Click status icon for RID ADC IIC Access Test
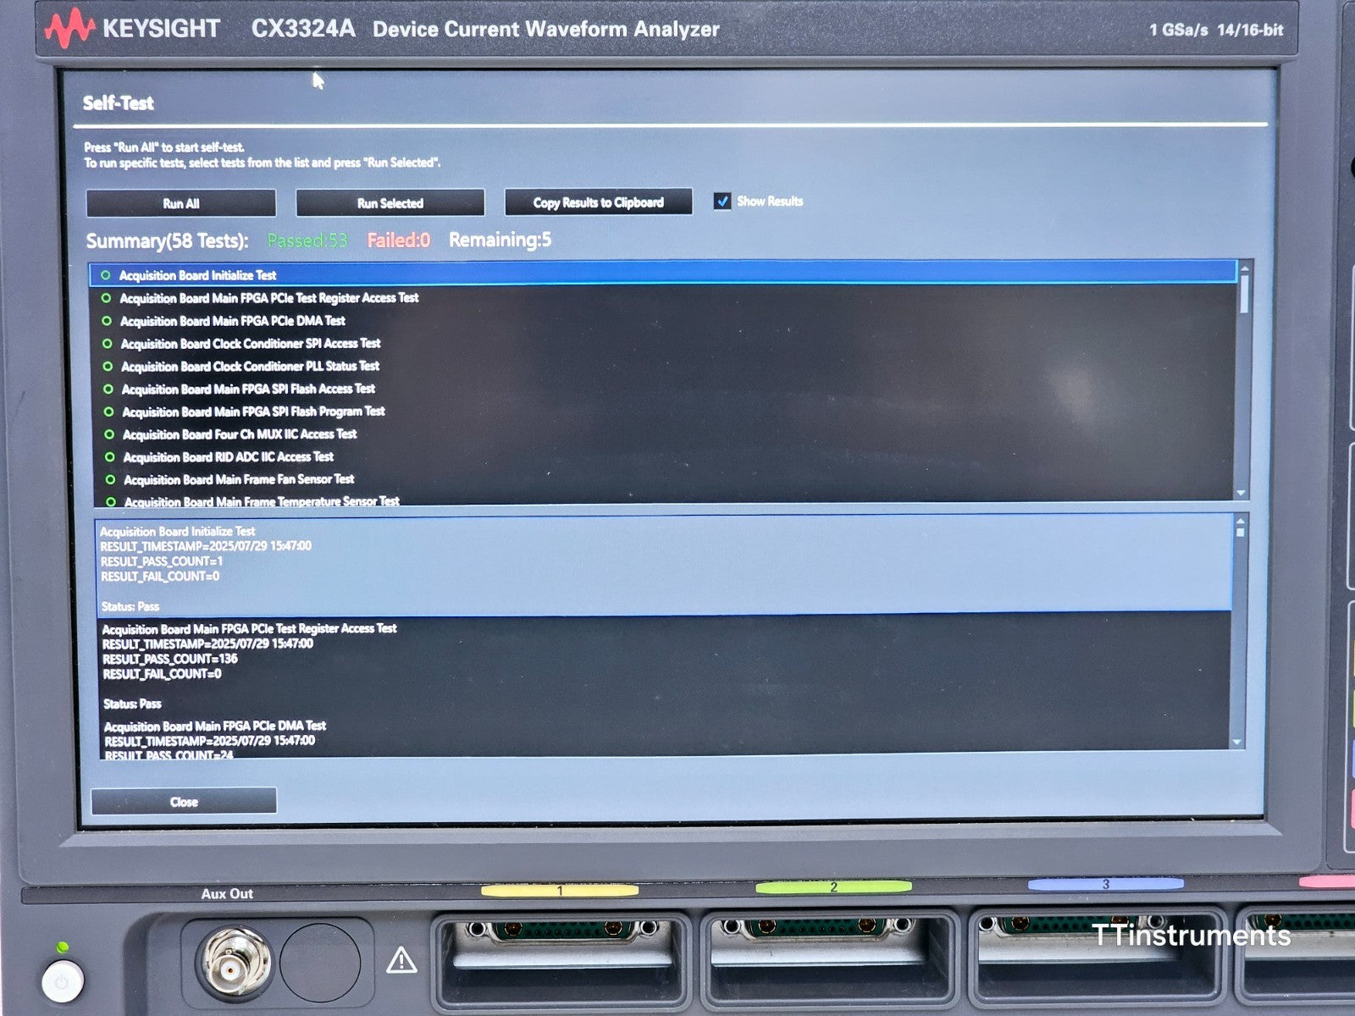 pyautogui.click(x=109, y=457)
